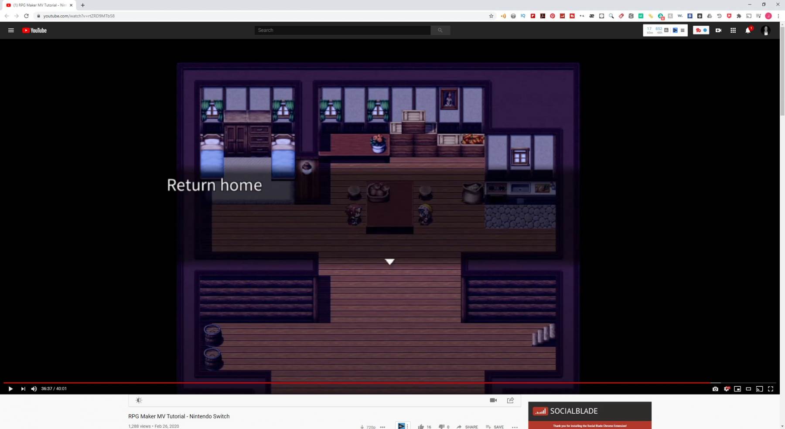This screenshot has height=429, width=785.
Task: Open the Chrome three-dot menu
Action: (x=778, y=16)
